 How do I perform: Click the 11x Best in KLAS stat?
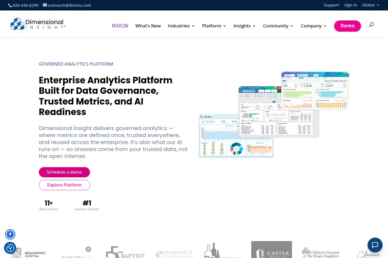[48, 206]
